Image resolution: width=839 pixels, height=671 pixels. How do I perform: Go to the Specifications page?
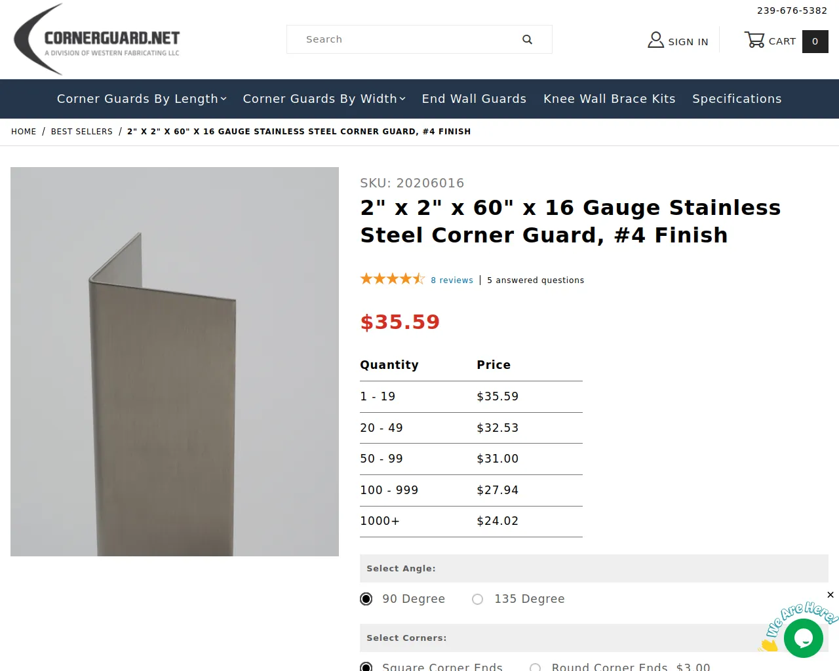[x=737, y=99]
